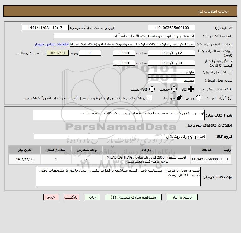Click the کد کالا column header
Image resolution: width=241 pixels, height=233 pixels.
[207, 150]
